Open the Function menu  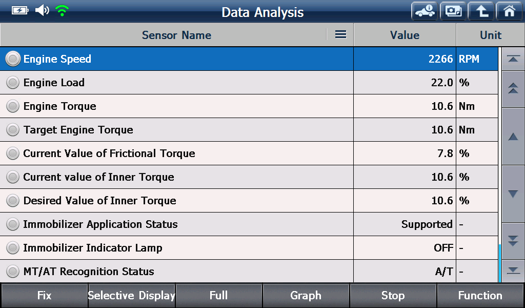coord(480,296)
